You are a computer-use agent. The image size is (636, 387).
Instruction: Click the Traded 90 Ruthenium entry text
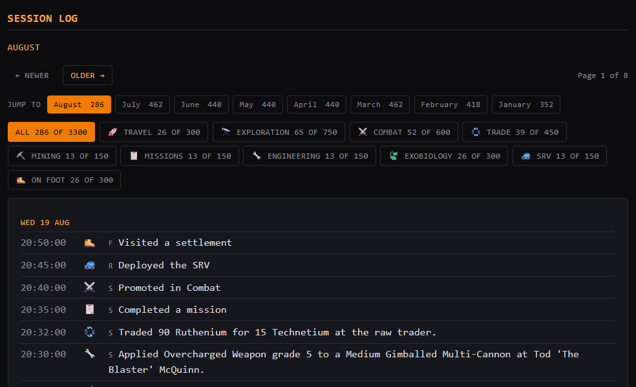(x=277, y=332)
